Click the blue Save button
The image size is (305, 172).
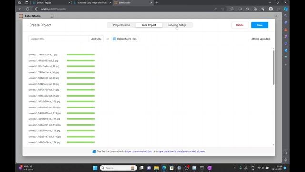tap(259, 25)
